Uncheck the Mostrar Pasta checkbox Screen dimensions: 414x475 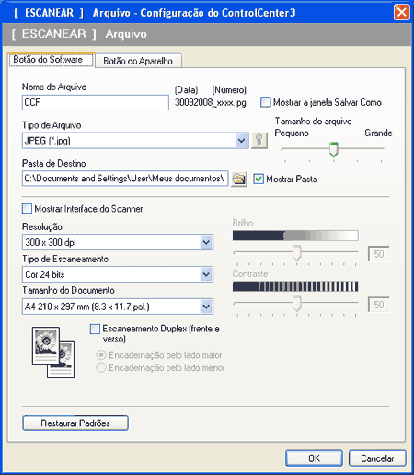tap(259, 179)
